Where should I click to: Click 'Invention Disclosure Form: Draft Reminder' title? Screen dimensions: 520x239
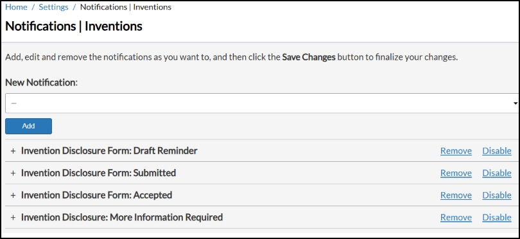(109, 151)
